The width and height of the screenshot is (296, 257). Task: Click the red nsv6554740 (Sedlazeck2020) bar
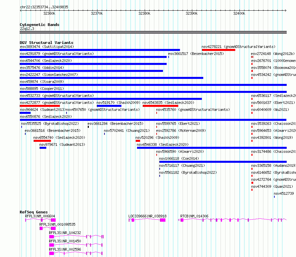click(x=42, y=141)
